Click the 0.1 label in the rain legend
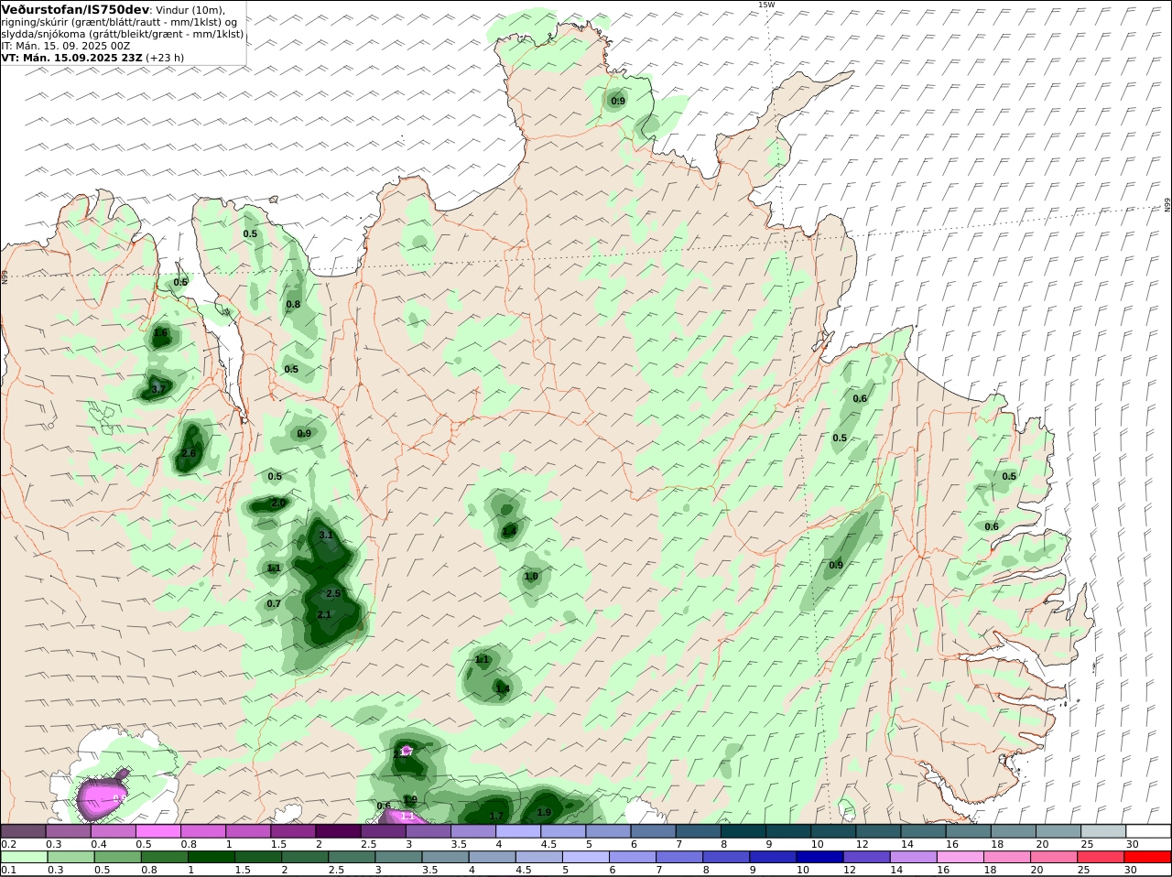Viewport: 1172px width, 877px height. (8, 871)
